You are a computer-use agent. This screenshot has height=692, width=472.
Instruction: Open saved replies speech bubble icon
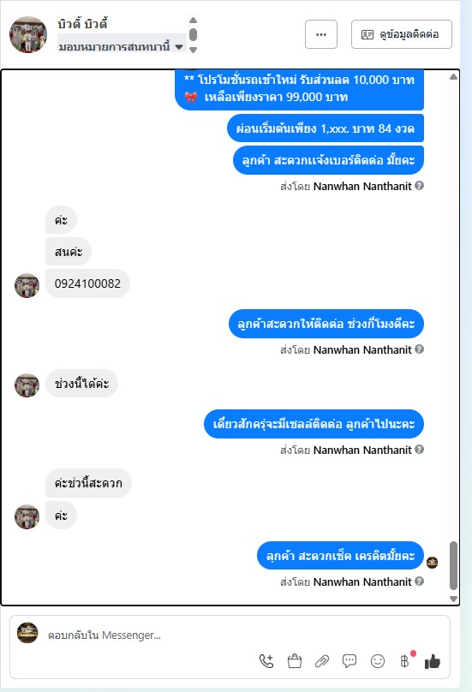click(350, 660)
